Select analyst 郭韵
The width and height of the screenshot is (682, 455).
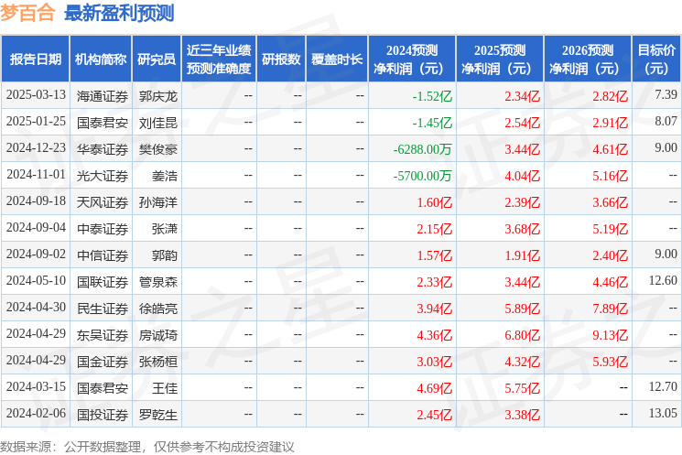[x=165, y=255]
